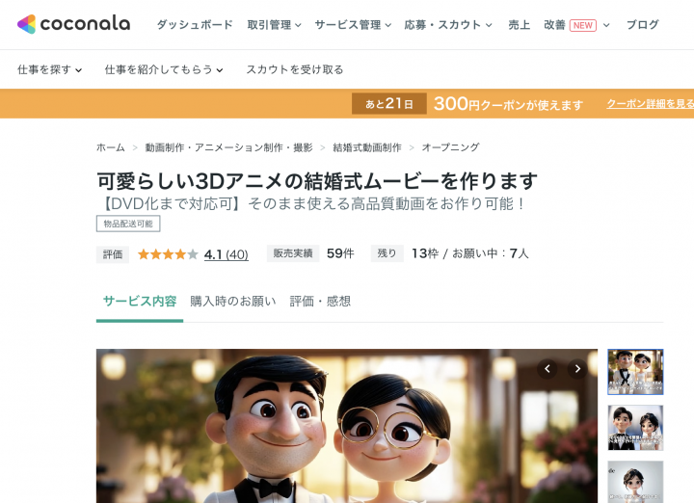This screenshot has height=503, width=694.
Task: Show next image with right arrow
Action: [577, 368]
